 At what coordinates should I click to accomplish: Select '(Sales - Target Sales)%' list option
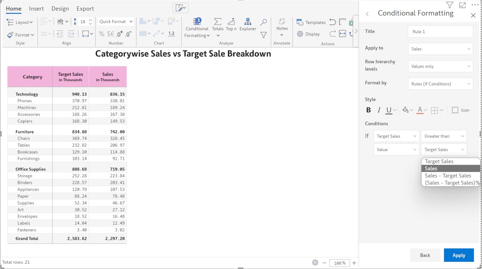(x=450, y=183)
